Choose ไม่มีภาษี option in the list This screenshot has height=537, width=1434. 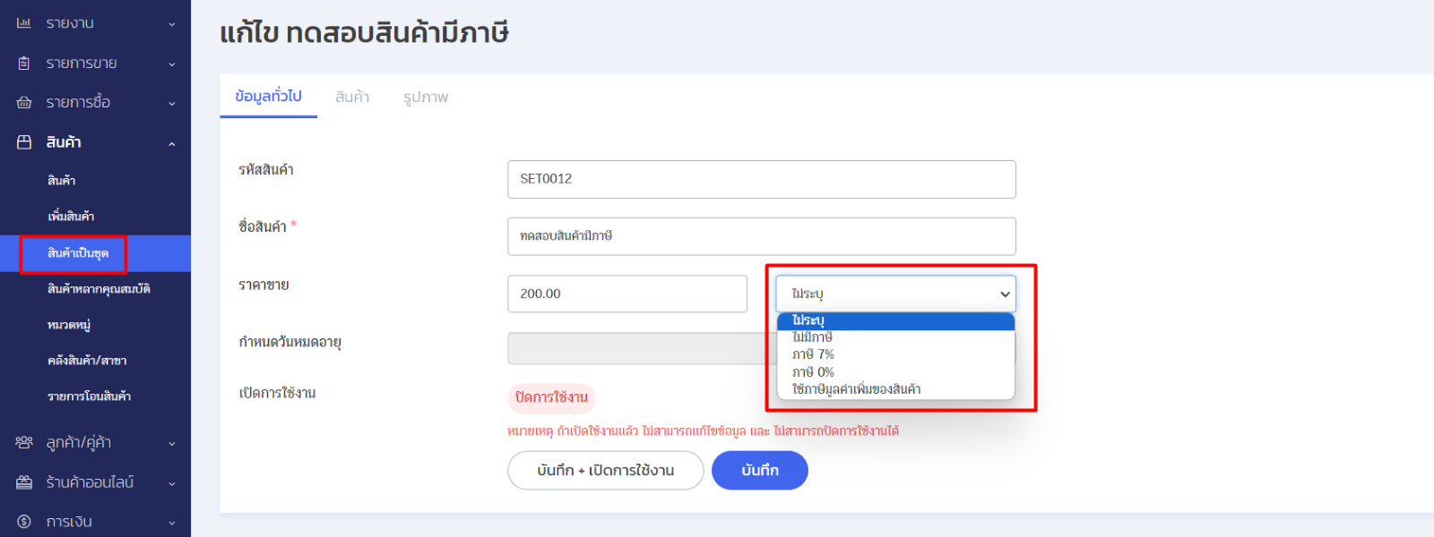812,337
